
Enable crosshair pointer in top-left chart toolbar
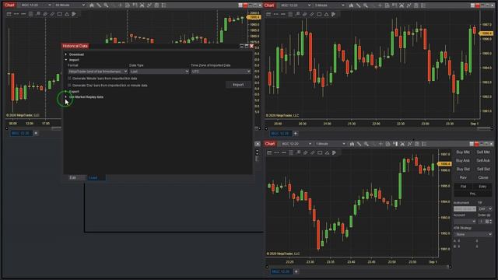pos(120,5)
